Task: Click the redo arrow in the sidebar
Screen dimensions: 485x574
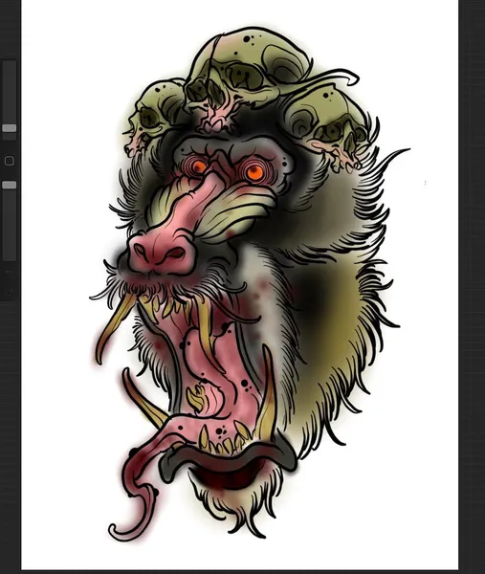Action: [10, 292]
